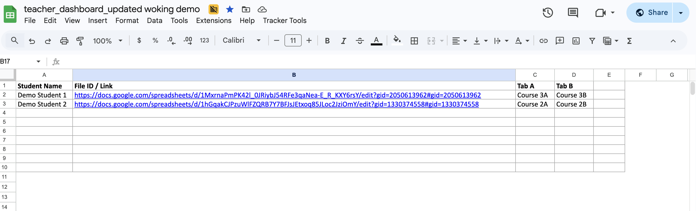Click the merge cells icon
The height and width of the screenshot is (211, 696).
431,41
